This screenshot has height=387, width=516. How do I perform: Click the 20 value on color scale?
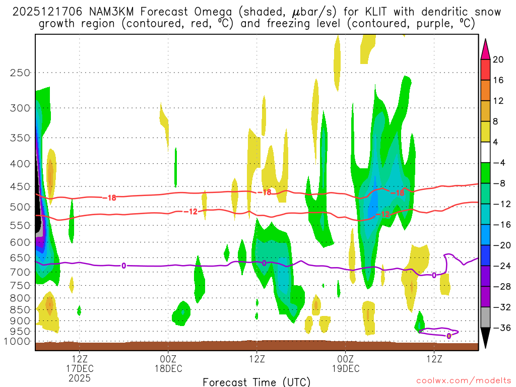[498, 59]
